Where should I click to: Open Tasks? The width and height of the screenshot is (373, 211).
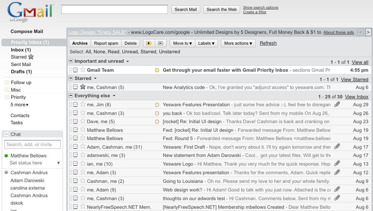click(17, 123)
